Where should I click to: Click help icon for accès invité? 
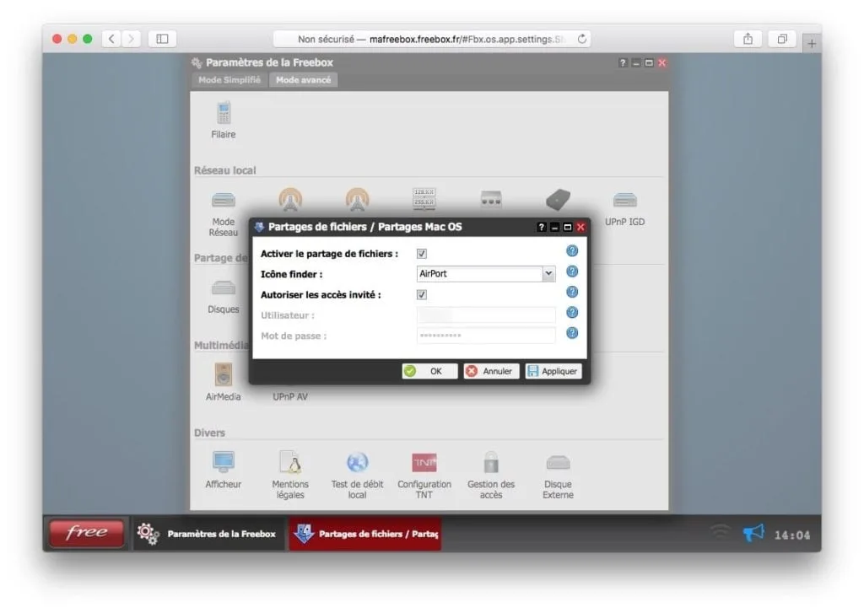(x=572, y=292)
